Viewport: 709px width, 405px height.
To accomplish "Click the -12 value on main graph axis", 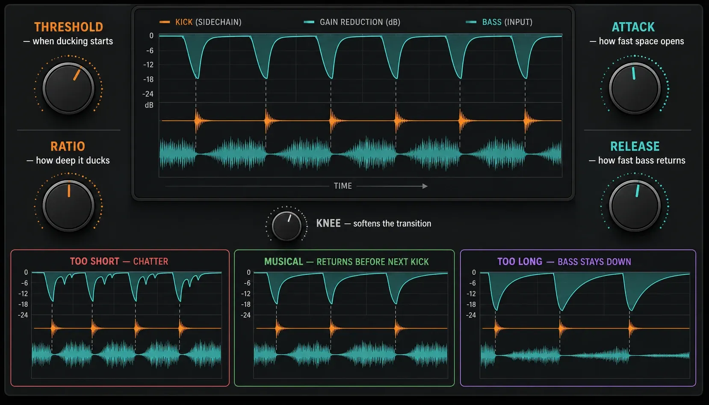I will point(148,65).
